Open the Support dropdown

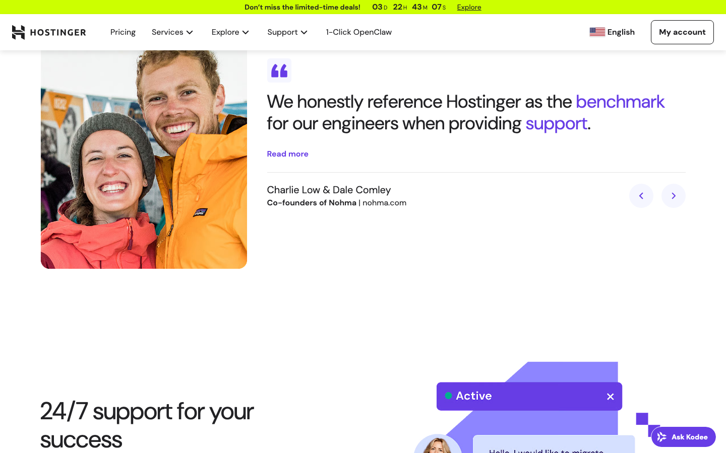click(287, 32)
